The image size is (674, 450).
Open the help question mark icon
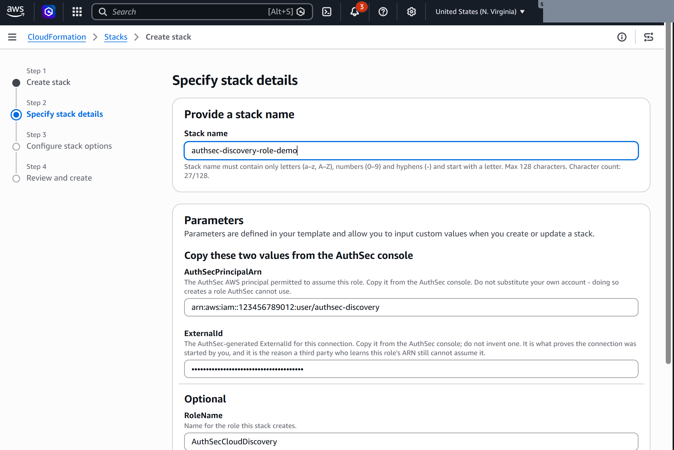383,12
